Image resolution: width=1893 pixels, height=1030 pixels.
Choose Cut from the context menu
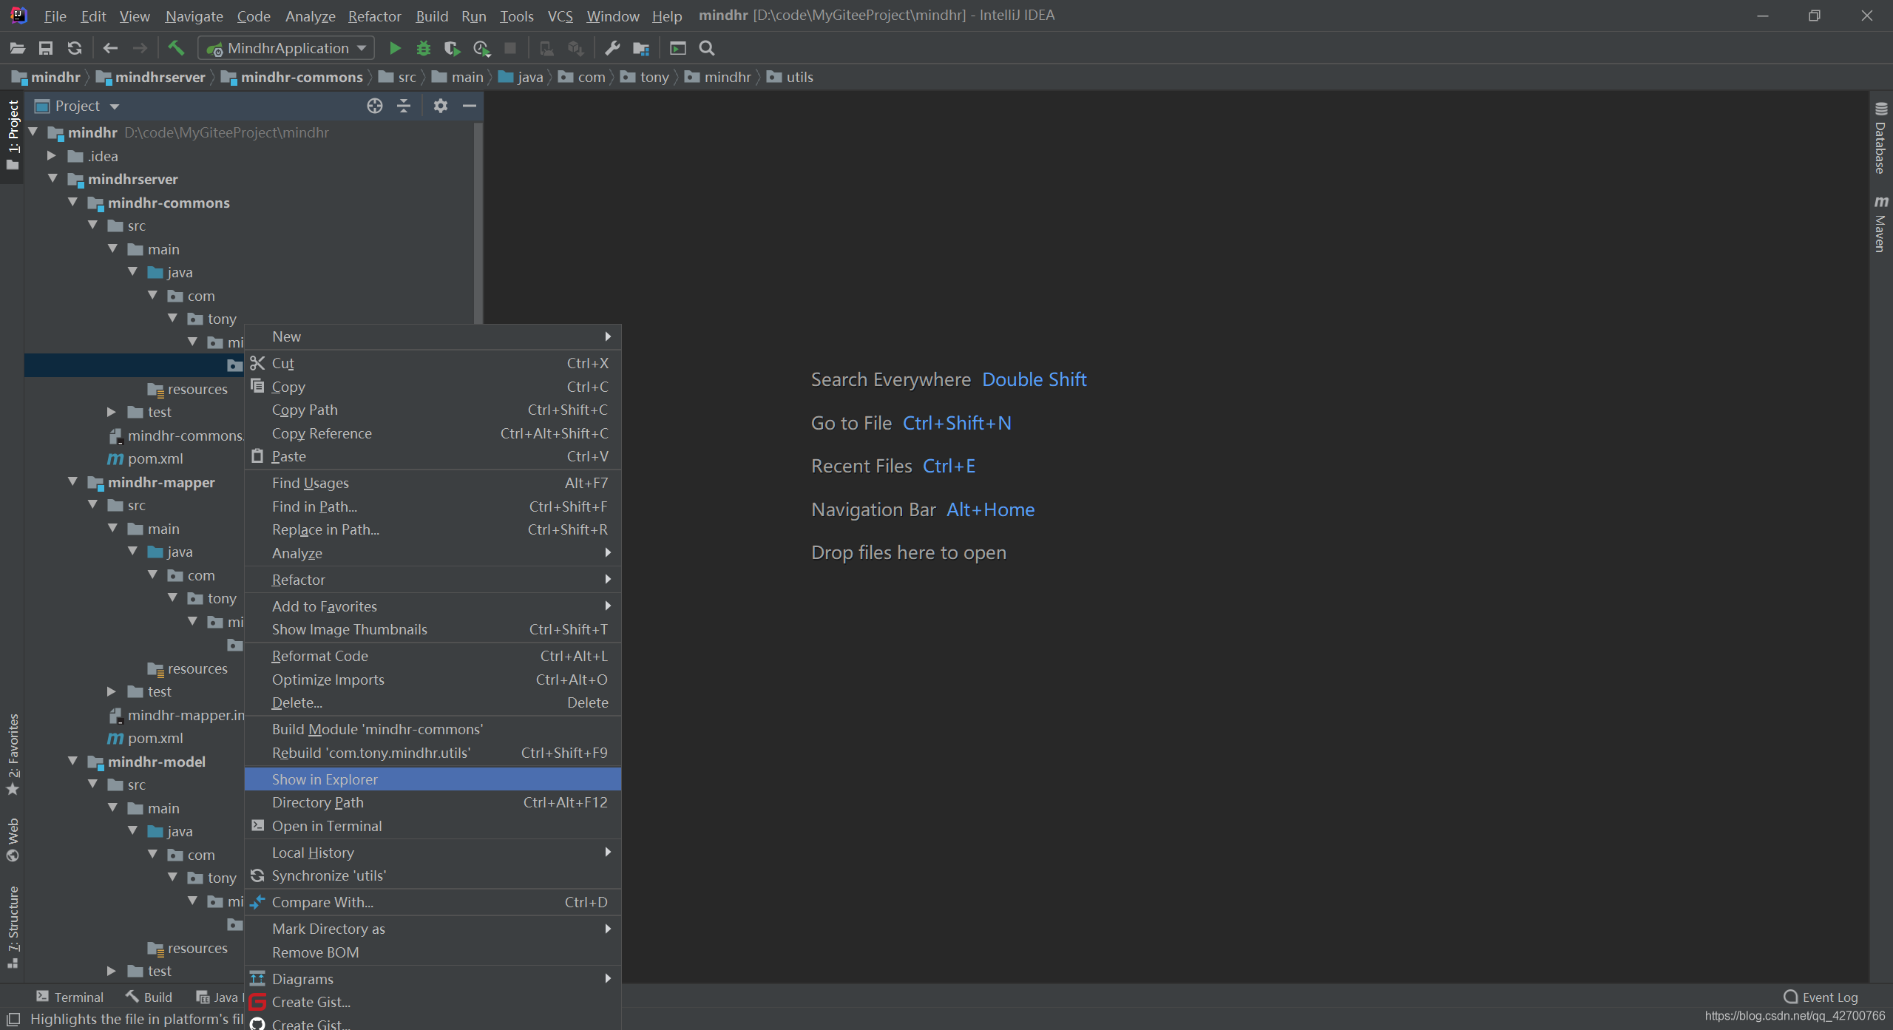[x=433, y=363]
